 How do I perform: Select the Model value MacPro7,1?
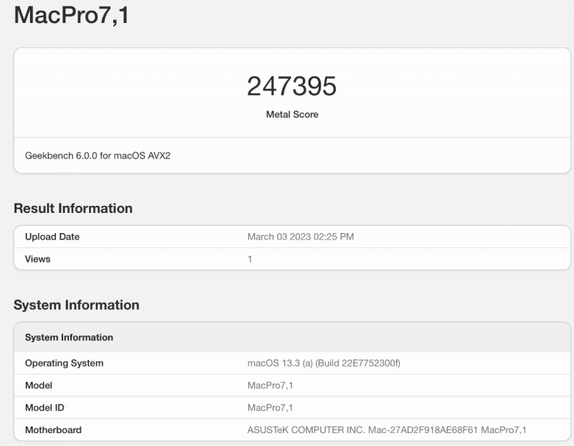coord(270,386)
